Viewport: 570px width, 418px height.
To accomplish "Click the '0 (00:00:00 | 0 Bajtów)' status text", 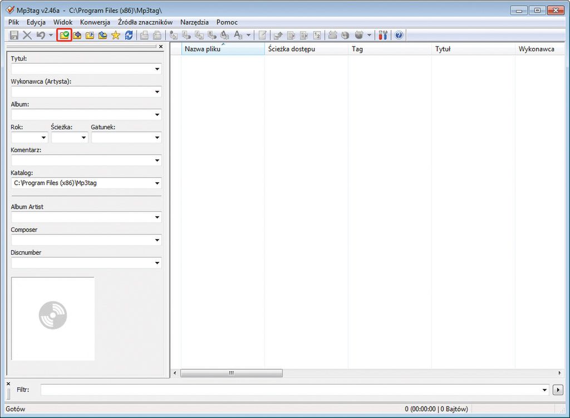I will tap(436, 409).
